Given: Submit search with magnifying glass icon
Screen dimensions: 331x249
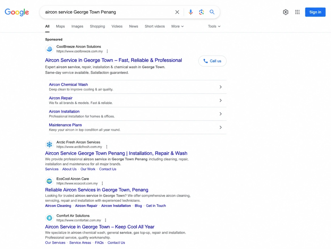Looking at the screenshot, I should coord(212,12).
